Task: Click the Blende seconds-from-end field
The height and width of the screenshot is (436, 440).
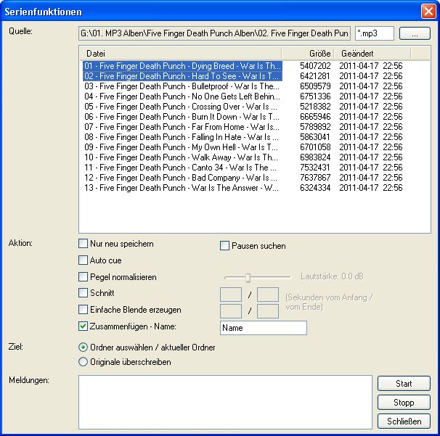Action: click(x=268, y=311)
